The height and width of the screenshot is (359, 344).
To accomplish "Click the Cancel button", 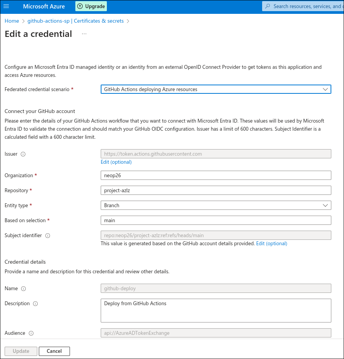I will tap(54, 351).
